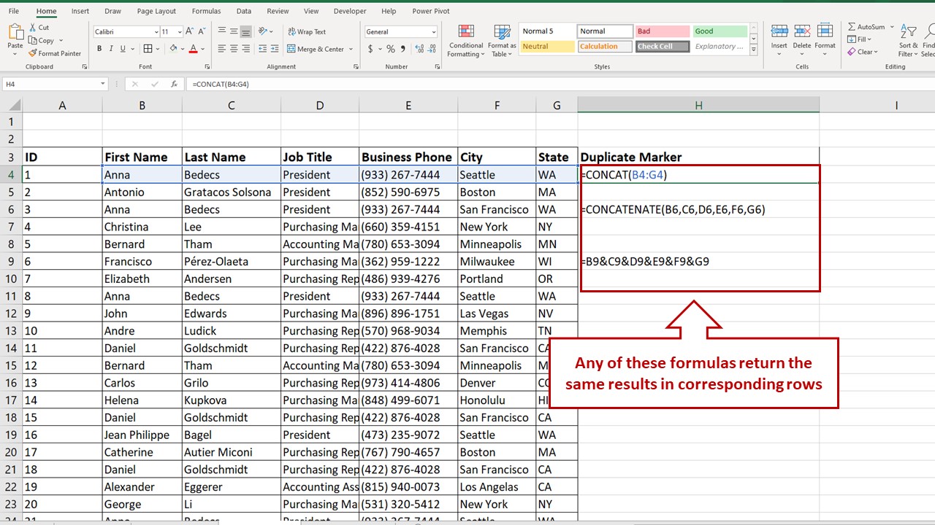935x525 pixels.
Task: Confirm formula entry with checkmark
Action: coord(154,84)
